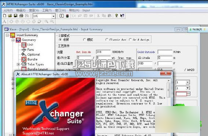The width and height of the screenshot is (208, 136).
Task: Select the Classic design radio button
Action: pos(107,39)
